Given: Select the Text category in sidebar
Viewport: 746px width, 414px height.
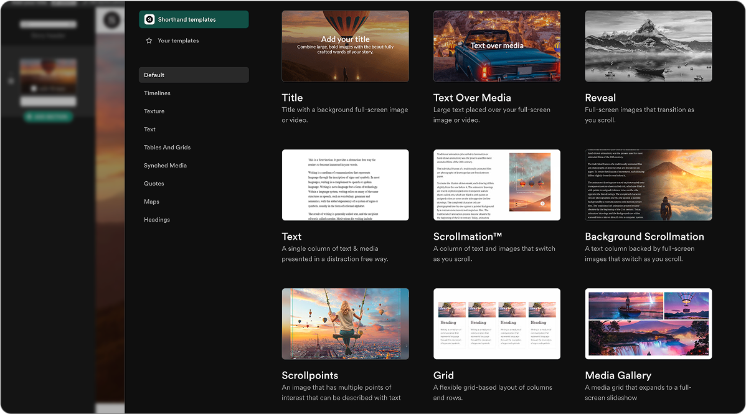Looking at the screenshot, I should tap(149, 129).
